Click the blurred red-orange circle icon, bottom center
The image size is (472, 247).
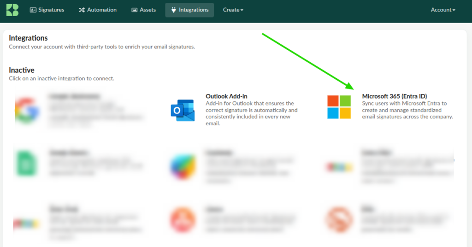[183, 220]
